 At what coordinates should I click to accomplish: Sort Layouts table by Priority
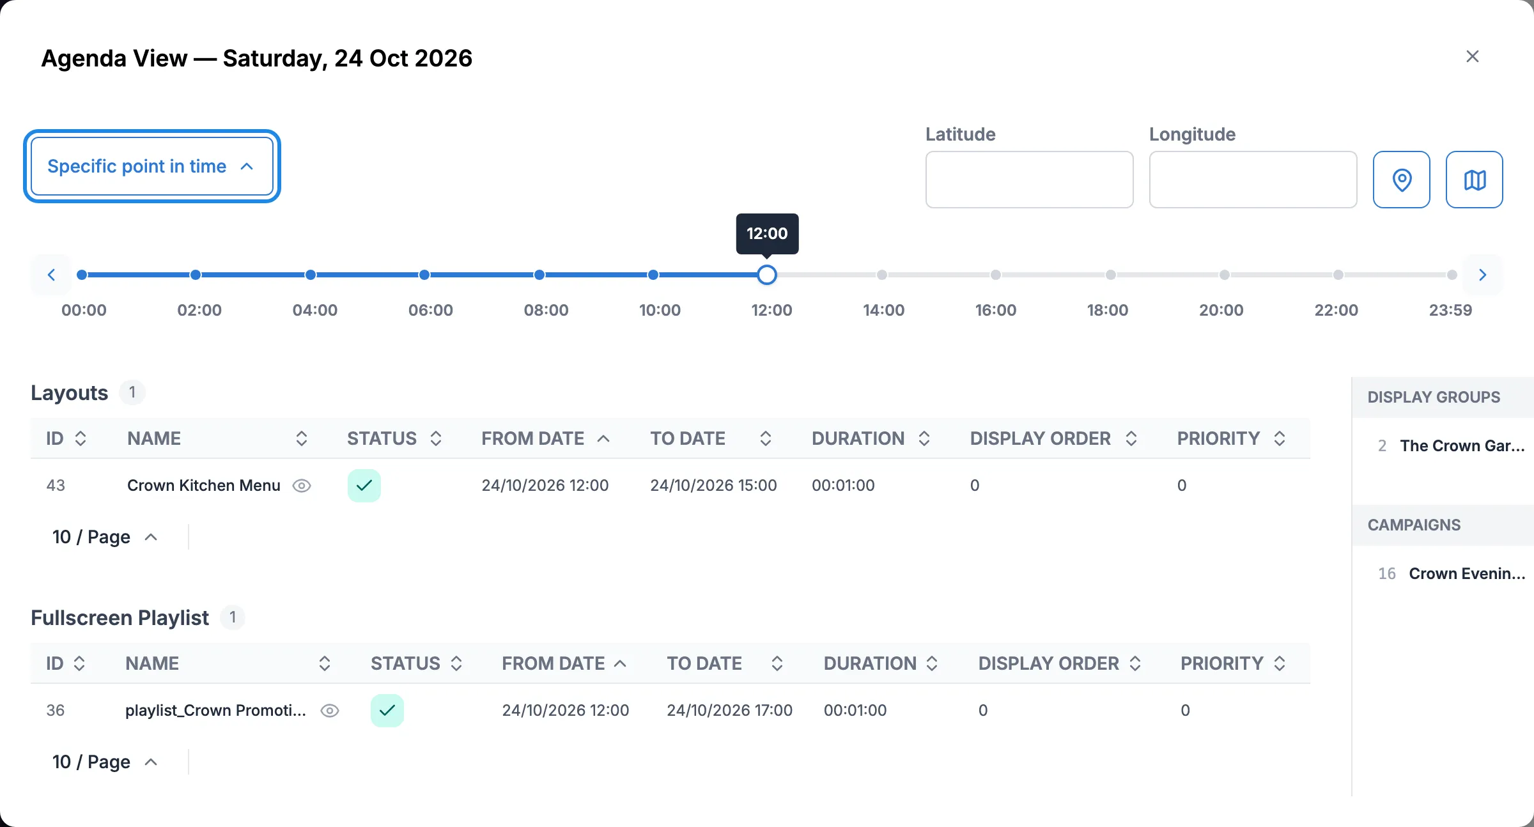tap(1280, 438)
